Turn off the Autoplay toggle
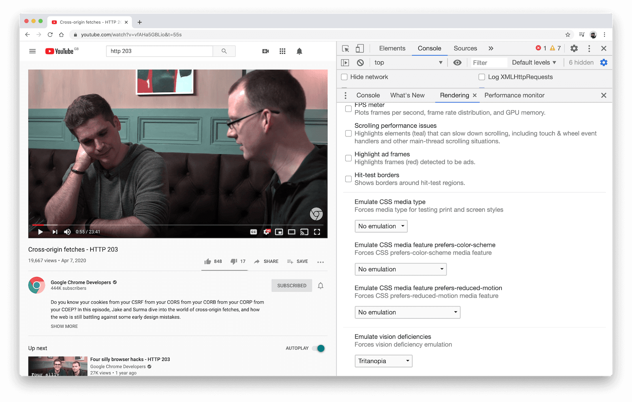This screenshot has height=402, width=632. [x=318, y=348]
